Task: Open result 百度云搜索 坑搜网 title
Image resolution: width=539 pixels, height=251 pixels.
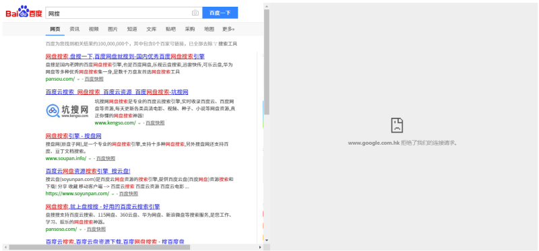Action: point(117,92)
